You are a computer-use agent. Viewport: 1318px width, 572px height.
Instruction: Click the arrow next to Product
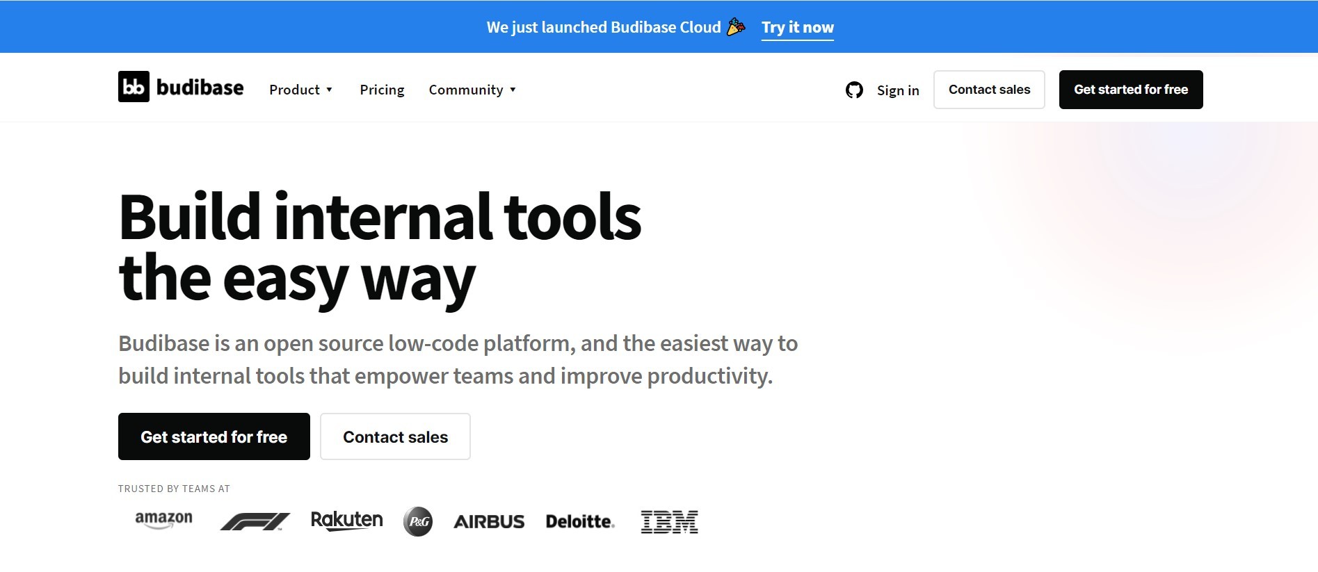click(330, 90)
